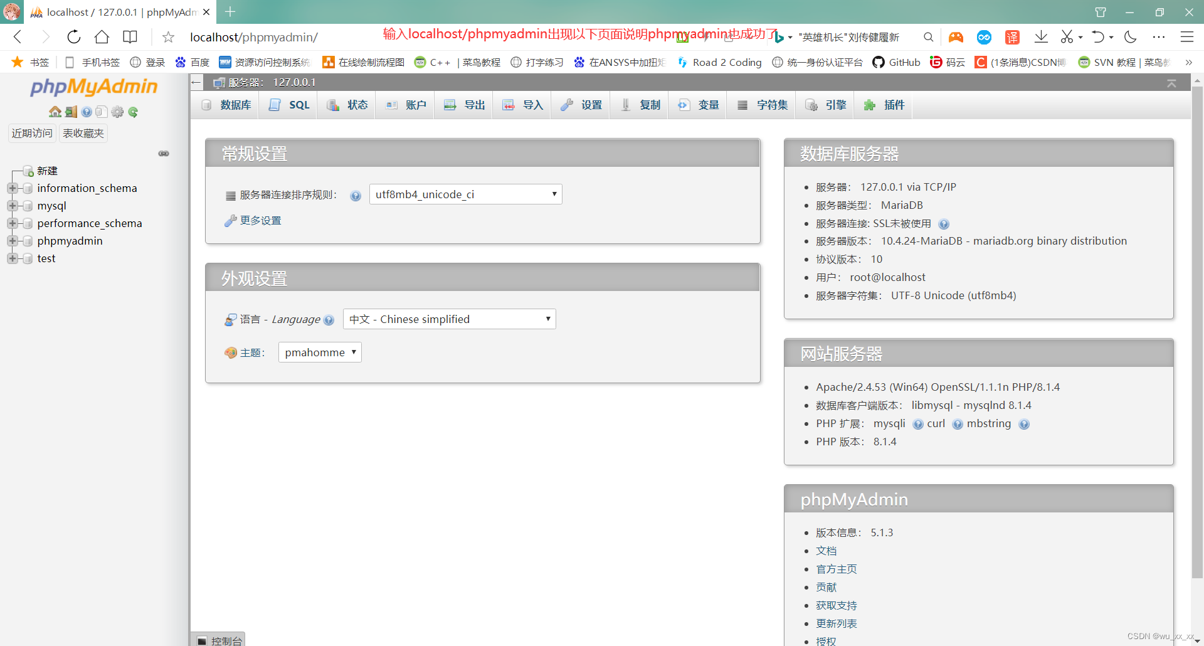
Task: Collapse the navigation panel with left arrow
Action: point(197,82)
